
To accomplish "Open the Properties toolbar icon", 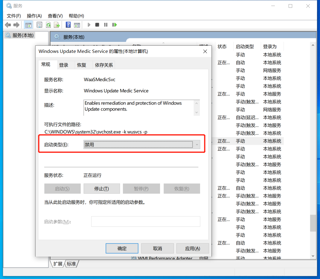I will 39,25.
